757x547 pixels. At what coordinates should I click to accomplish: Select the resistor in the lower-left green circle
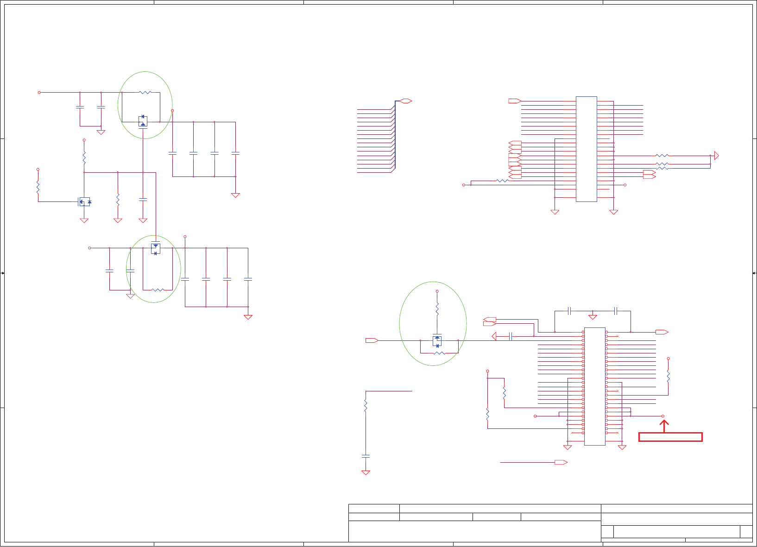158,290
